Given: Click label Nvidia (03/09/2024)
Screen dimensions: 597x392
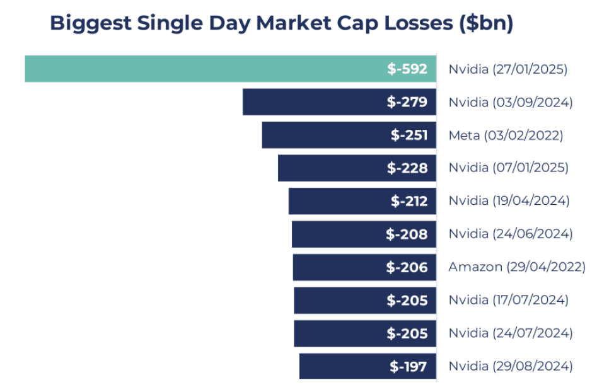Looking at the screenshot, I should pos(511,102).
